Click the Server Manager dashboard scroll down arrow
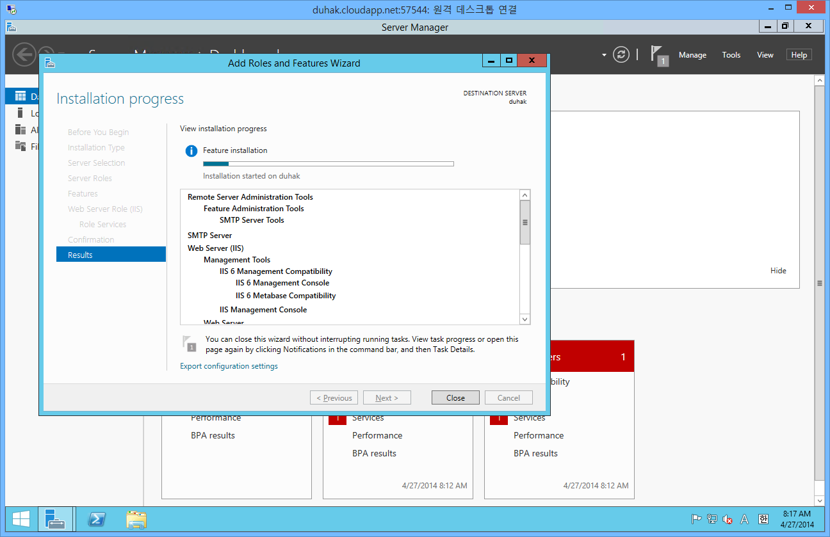 tap(819, 501)
